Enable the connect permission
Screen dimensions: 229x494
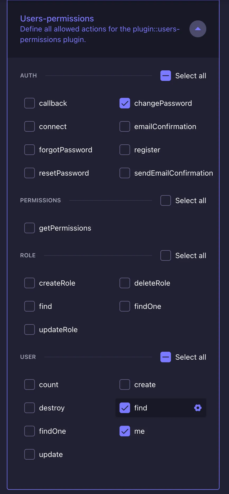pyautogui.click(x=29, y=126)
